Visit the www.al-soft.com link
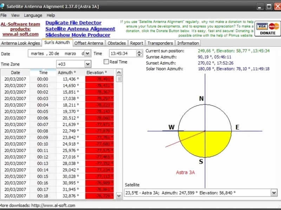This screenshot has width=281, height=210. [20, 34]
